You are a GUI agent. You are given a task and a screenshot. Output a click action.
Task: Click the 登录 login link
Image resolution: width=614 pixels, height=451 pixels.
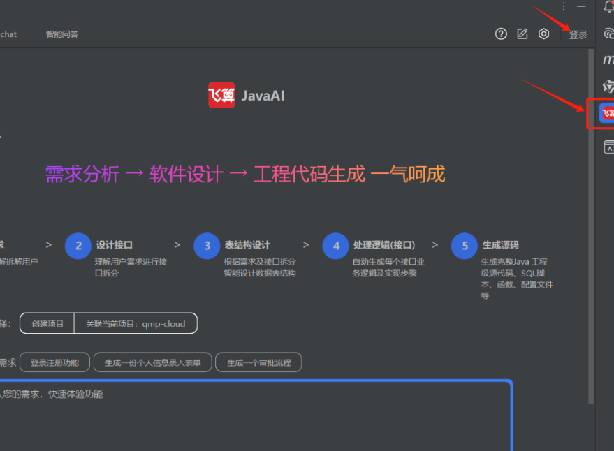(578, 35)
